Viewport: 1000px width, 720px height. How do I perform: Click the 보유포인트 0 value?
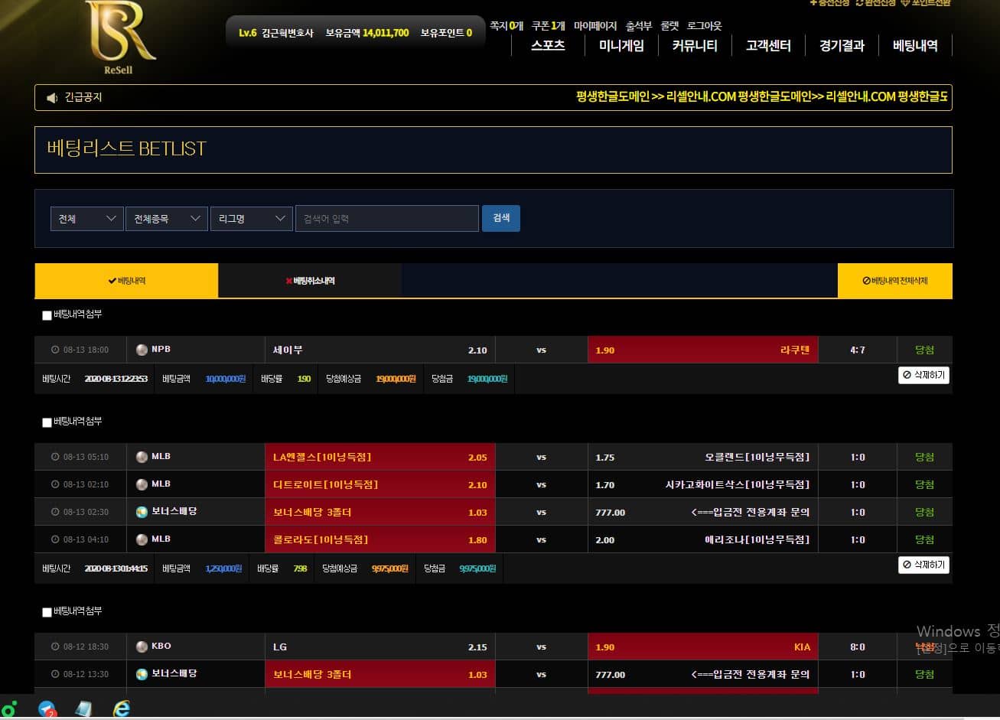[446, 33]
